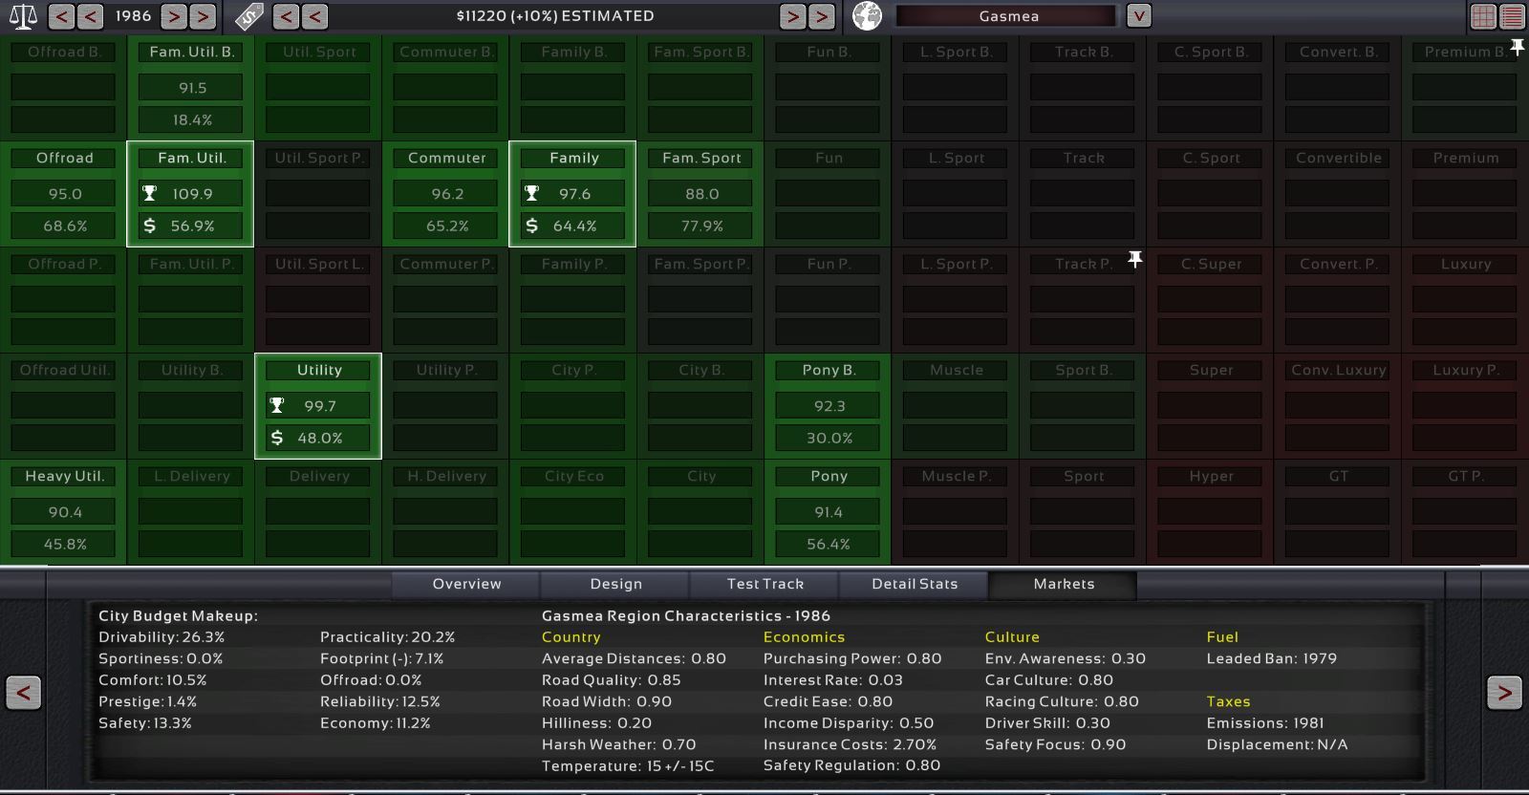This screenshot has width=1529, height=795.
Task: Switch to the Test Track tab
Action: [764, 584]
